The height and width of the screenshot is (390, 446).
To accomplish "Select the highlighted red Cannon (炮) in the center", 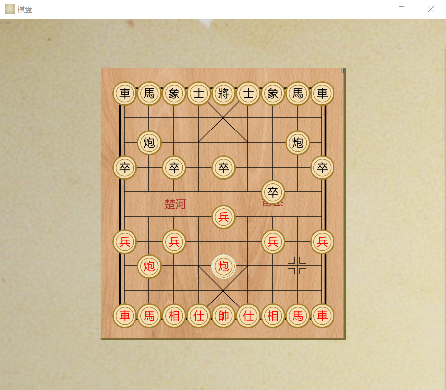I will 223,267.
